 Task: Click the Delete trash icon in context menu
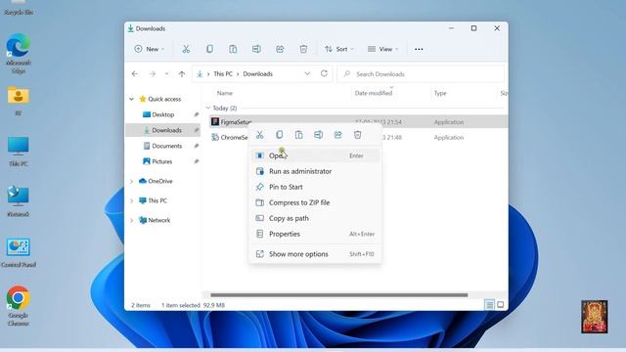click(358, 135)
